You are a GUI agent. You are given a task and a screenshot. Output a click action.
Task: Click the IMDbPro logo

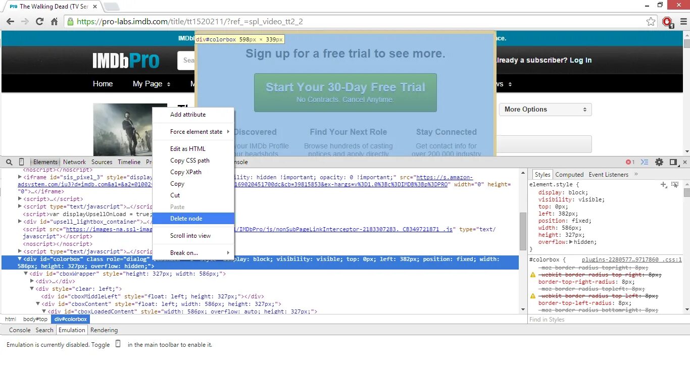[126, 61]
